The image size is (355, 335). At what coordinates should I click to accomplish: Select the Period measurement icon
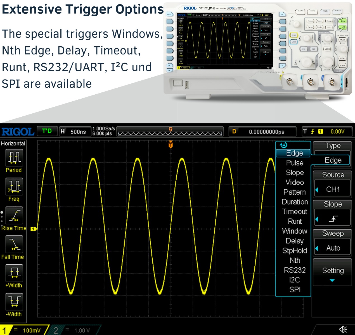(x=14, y=157)
